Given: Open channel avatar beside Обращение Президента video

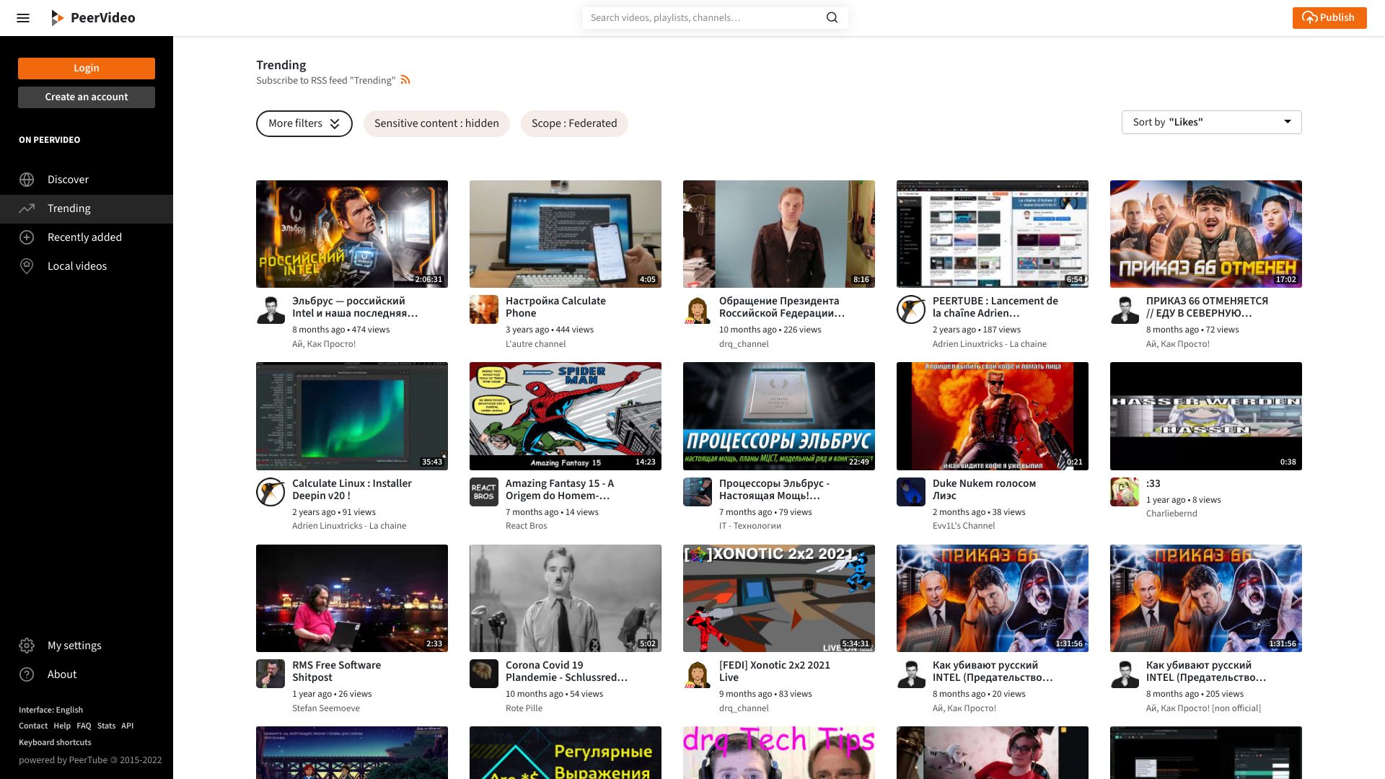Looking at the screenshot, I should pyautogui.click(x=698, y=309).
